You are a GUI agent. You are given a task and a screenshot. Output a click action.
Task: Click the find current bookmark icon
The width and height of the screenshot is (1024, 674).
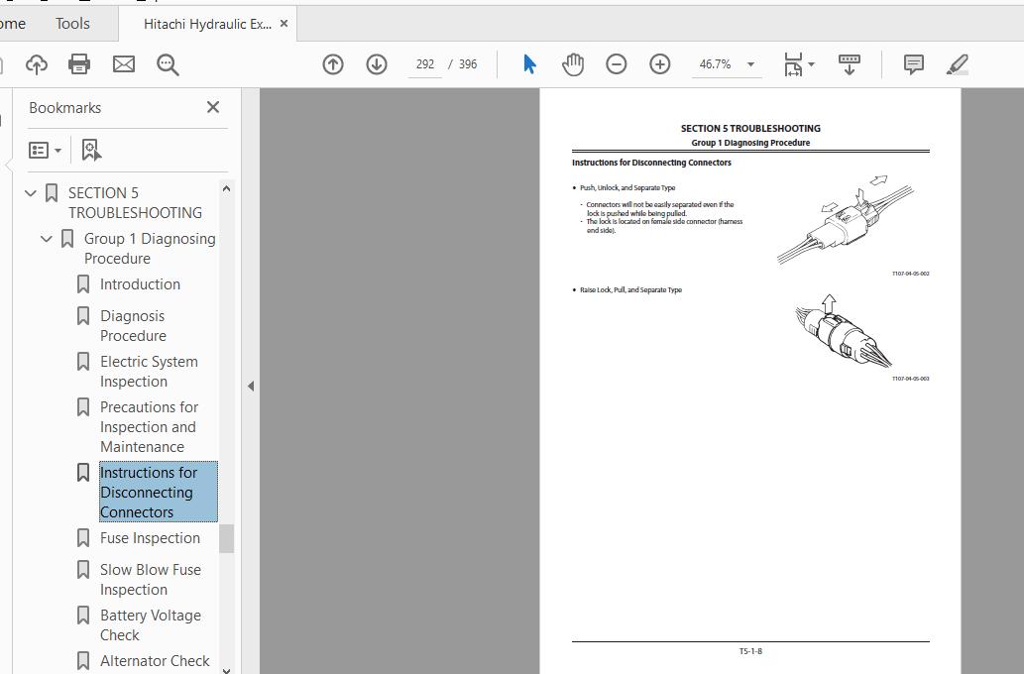pos(91,151)
